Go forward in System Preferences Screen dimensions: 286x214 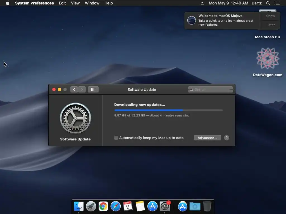pos(82,89)
